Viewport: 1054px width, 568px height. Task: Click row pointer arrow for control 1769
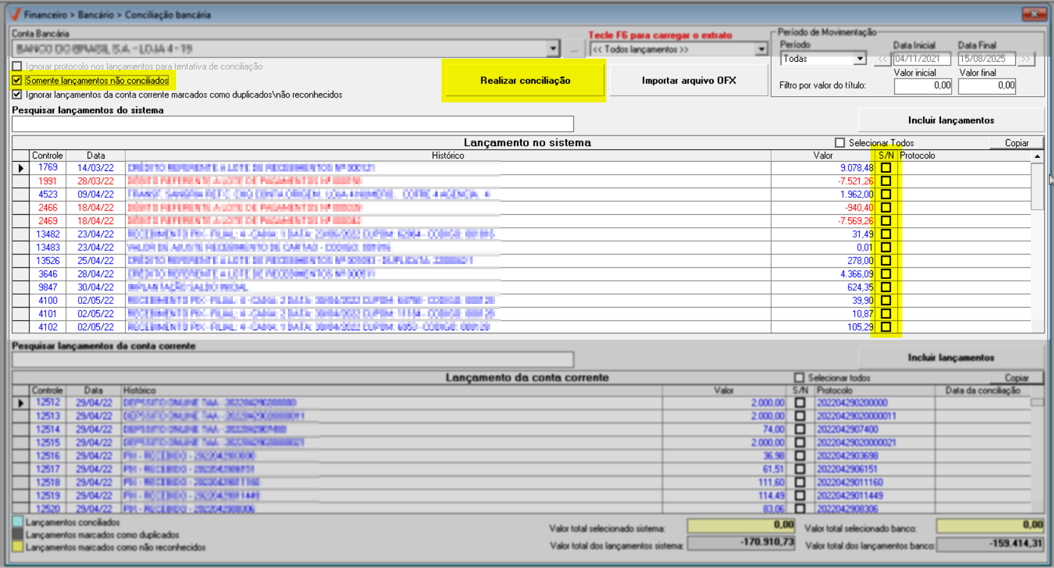click(x=21, y=168)
